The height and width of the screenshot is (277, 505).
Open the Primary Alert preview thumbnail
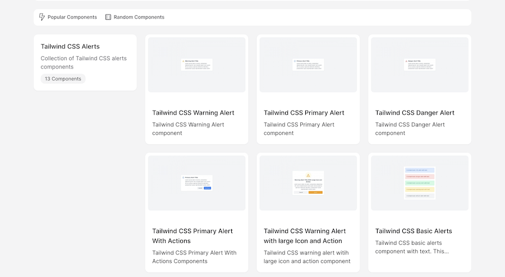pos(308,65)
